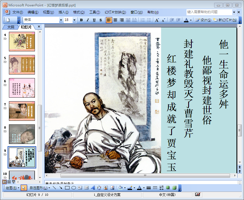Open the 格式(O) menu

(x=79, y=12)
